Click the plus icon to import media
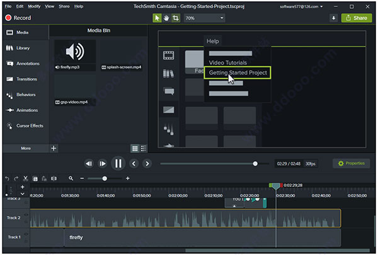 (54, 148)
